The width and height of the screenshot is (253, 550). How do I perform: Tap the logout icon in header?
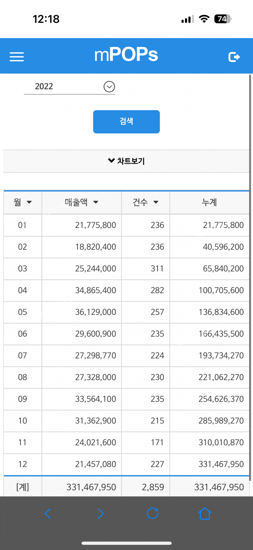[234, 57]
